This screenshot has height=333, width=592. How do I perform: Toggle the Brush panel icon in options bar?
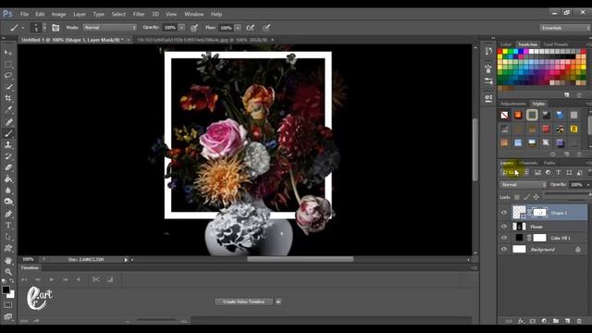(55, 28)
